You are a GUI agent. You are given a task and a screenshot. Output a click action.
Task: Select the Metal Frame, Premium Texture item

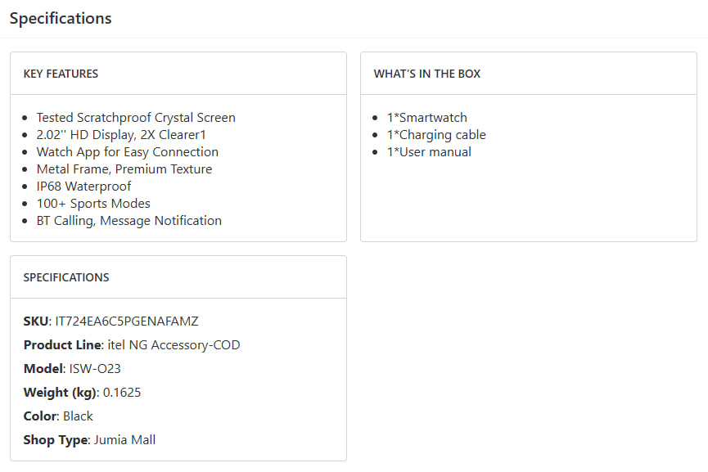pyautogui.click(x=124, y=169)
